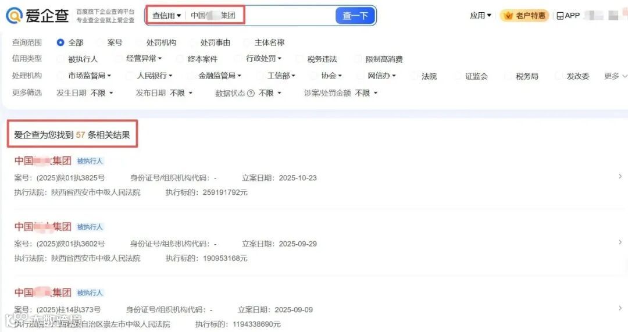Click 被执行人 tag on 陕01执3602号 result
This screenshot has height=332, width=628.
[90, 227]
